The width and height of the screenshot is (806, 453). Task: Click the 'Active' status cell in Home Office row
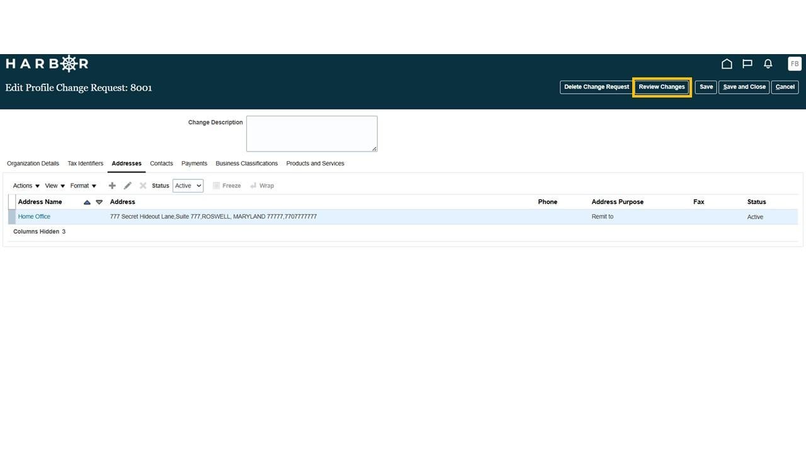click(755, 216)
